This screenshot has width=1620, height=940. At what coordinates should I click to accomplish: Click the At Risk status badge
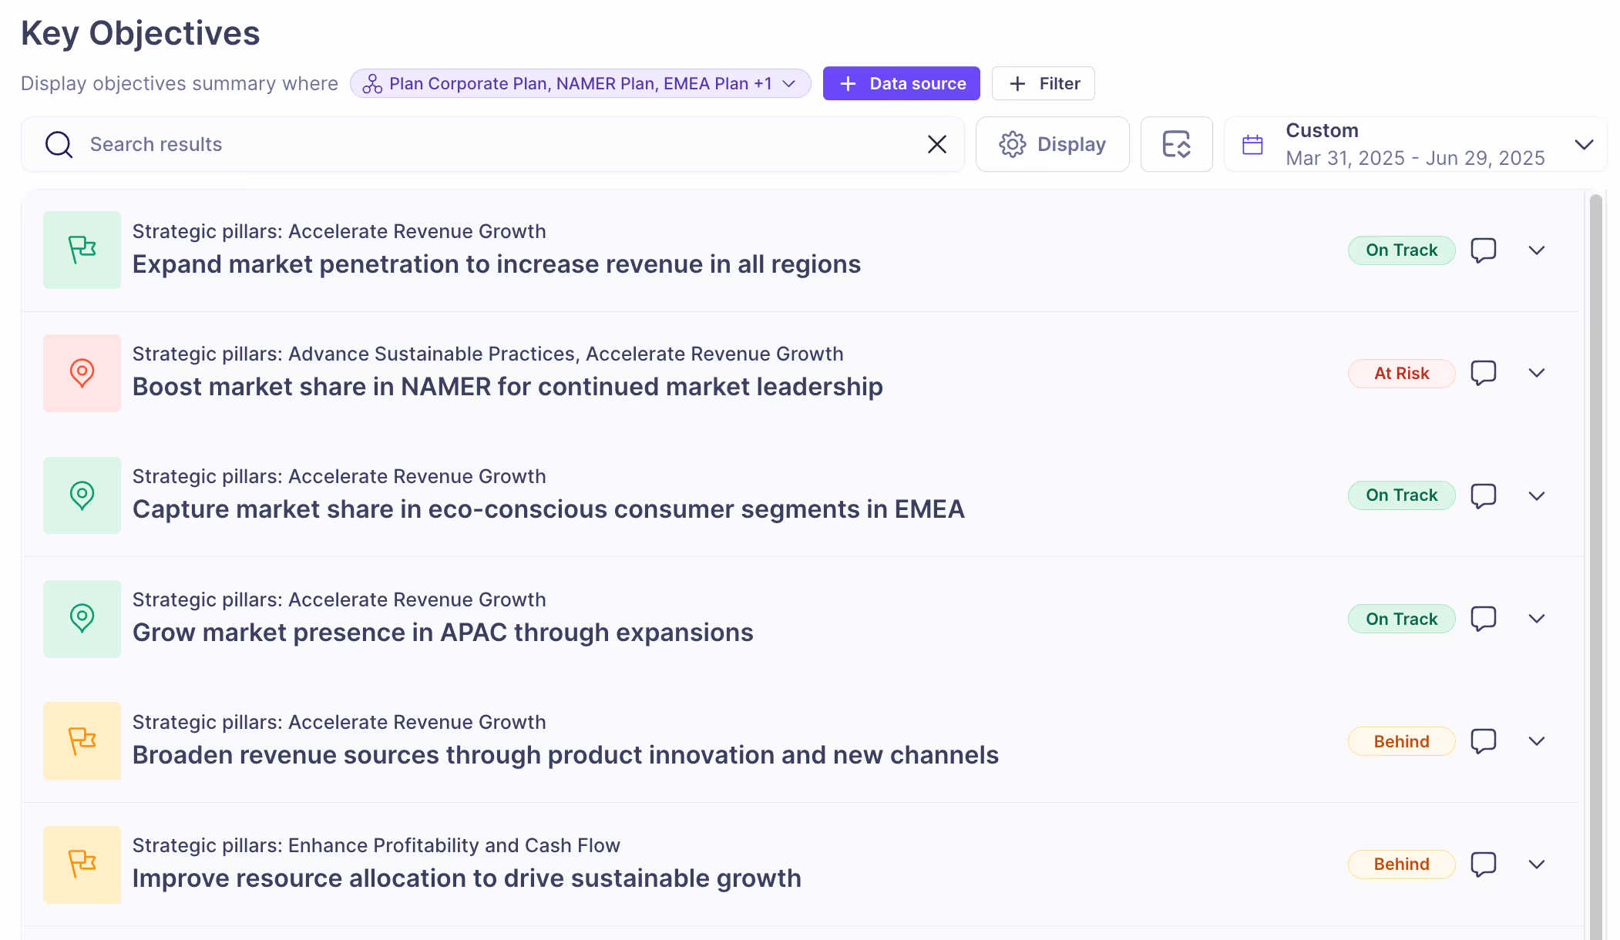(x=1400, y=373)
